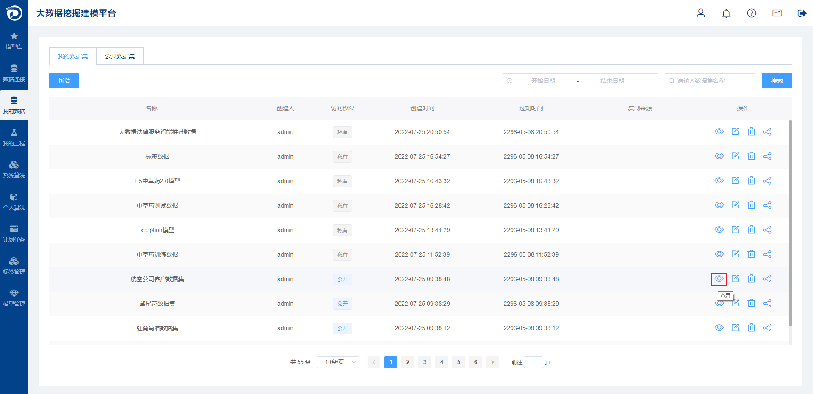View H5中草药2.0模型 eye icon
The height and width of the screenshot is (394, 813).
click(719, 181)
